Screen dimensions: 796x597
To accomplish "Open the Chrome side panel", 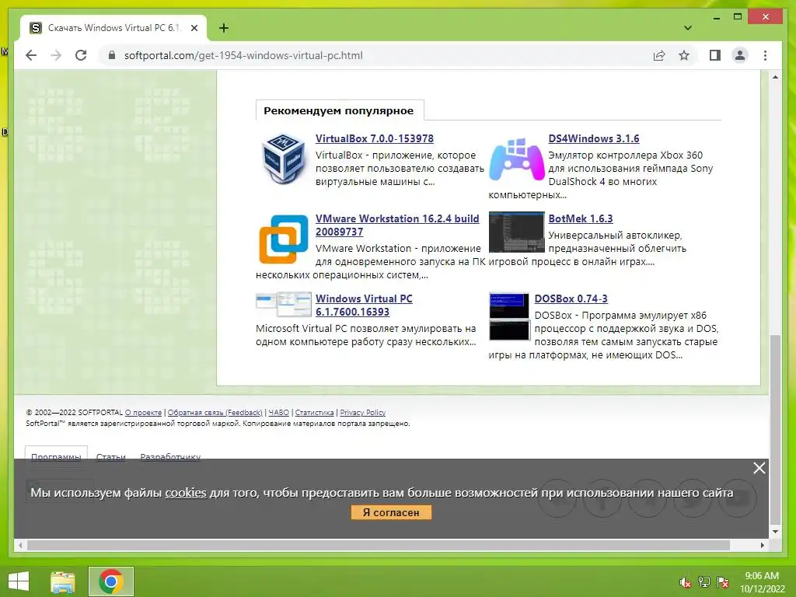I will tap(715, 55).
